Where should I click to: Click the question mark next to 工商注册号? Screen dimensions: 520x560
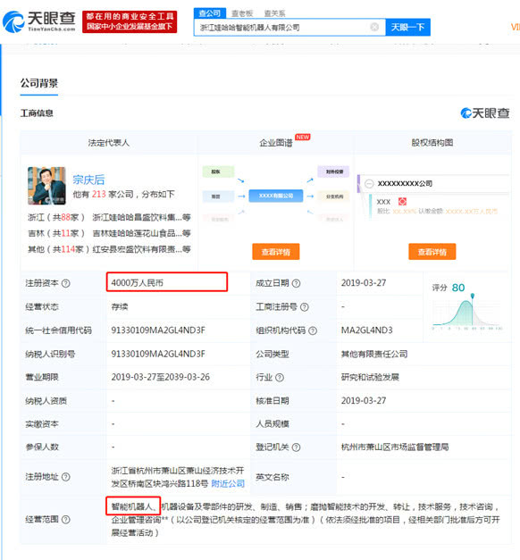304,306
